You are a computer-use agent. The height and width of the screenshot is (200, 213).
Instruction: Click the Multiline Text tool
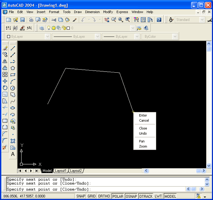coord(13,154)
